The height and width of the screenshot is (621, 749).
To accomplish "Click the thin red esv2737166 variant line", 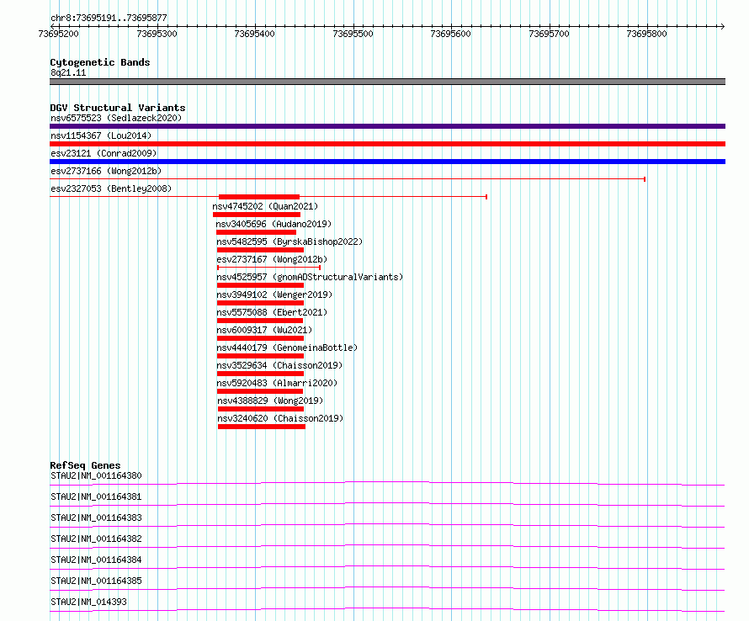I will click(348, 179).
